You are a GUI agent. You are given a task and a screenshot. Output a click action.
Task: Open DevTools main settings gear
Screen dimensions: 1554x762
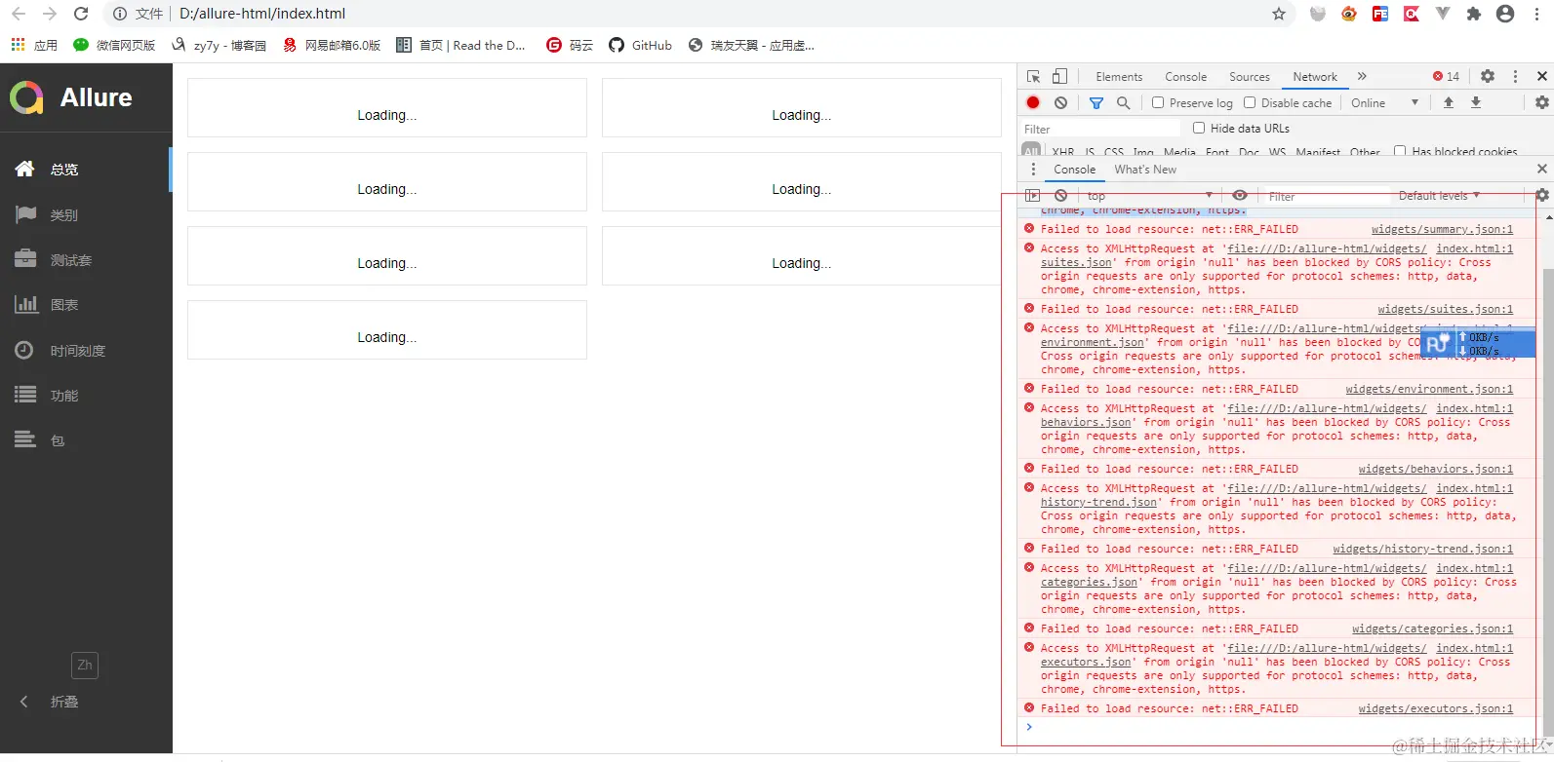[x=1488, y=76]
